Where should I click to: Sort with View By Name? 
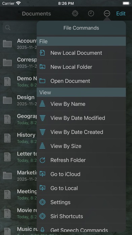pyautogui.click(x=81, y=104)
